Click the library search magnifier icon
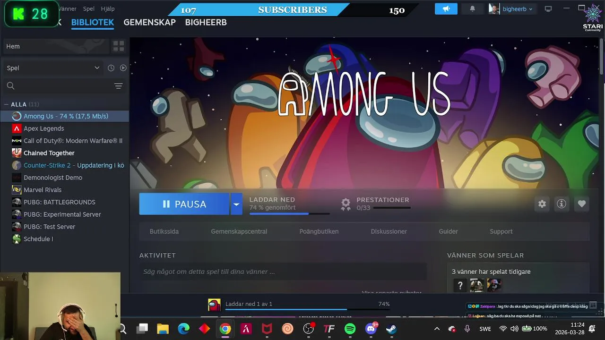Image resolution: width=605 pixels, height=340 pixels. (11, 86)
